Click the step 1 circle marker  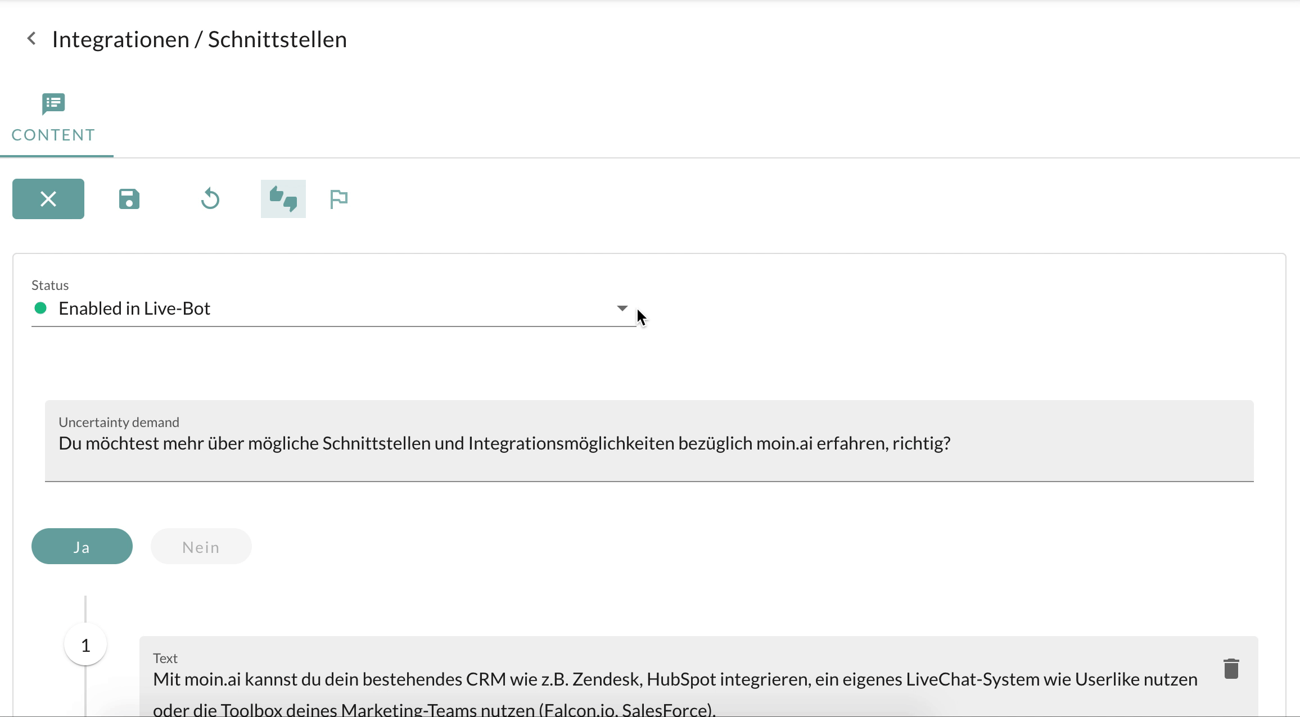pyautogui.click(x=85, y=645)
